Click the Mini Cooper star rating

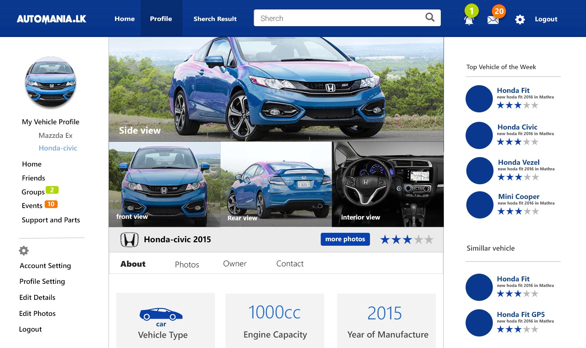pyautogui.click(x=518, y=212)
